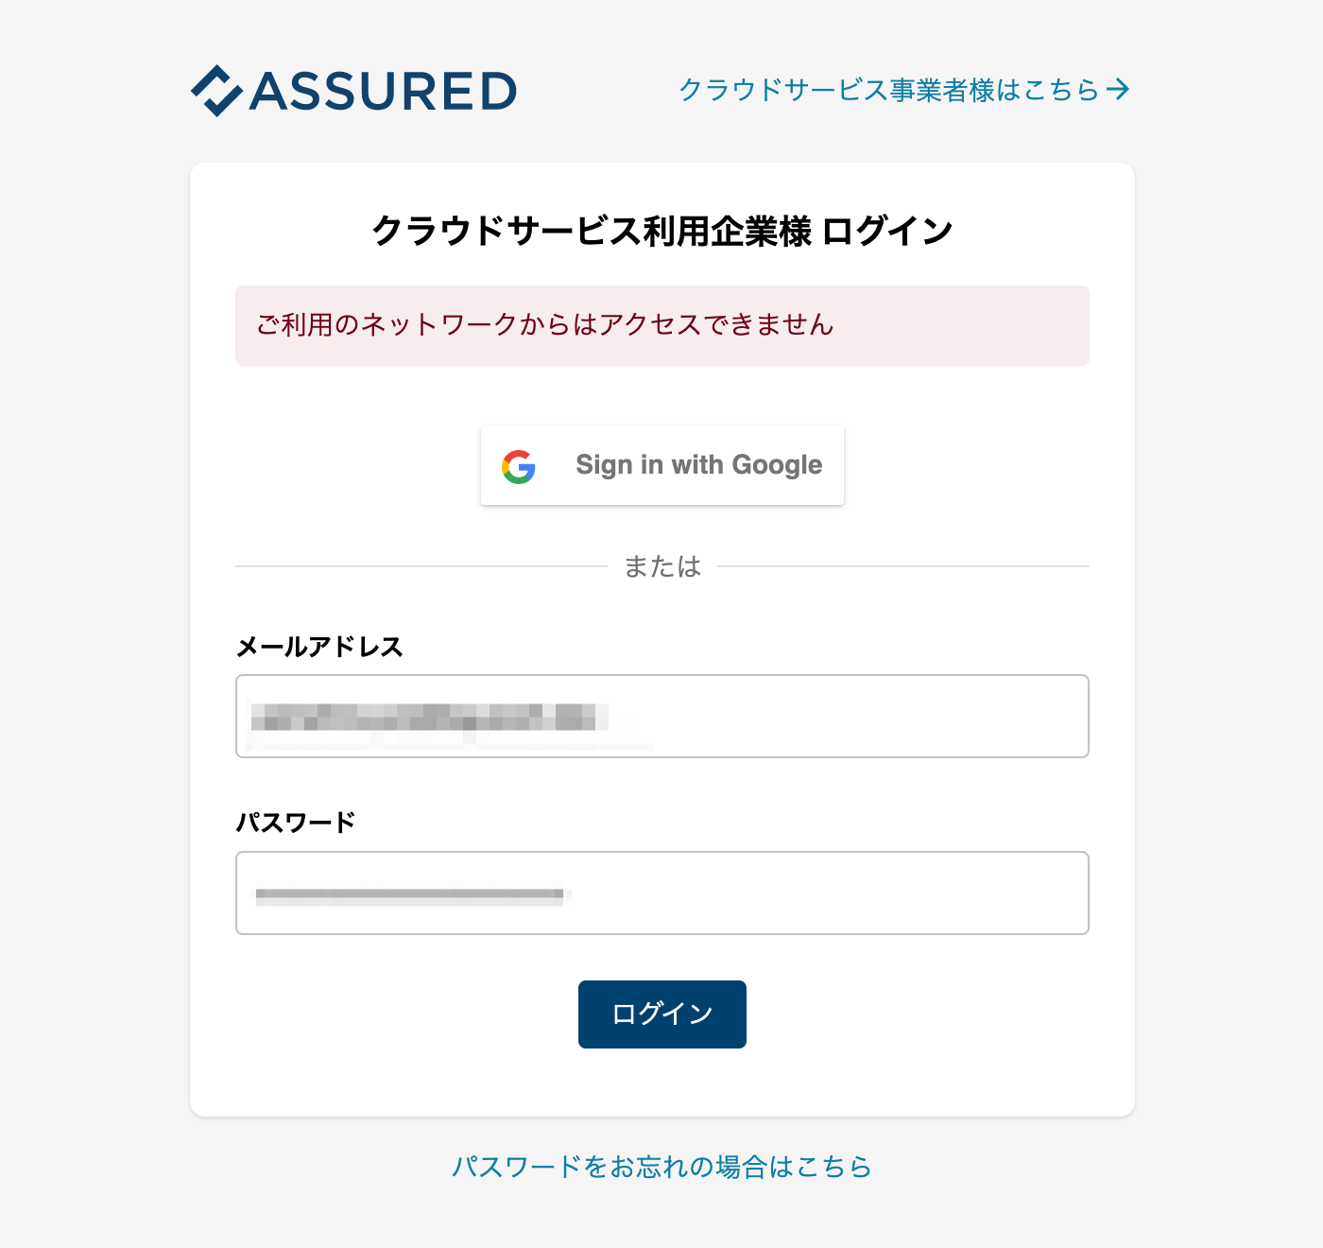Click the クラウドサービス利用企業様 ログイン heading
The width and height of the screenshot is (1323, 1248).
pyautogui.click(x=662, y=230)
